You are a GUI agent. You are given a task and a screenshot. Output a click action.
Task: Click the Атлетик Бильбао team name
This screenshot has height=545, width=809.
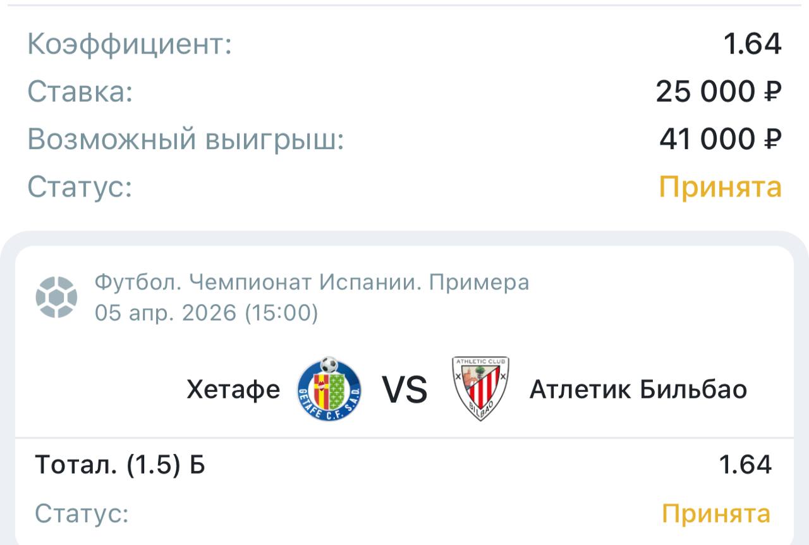point(638,389)
